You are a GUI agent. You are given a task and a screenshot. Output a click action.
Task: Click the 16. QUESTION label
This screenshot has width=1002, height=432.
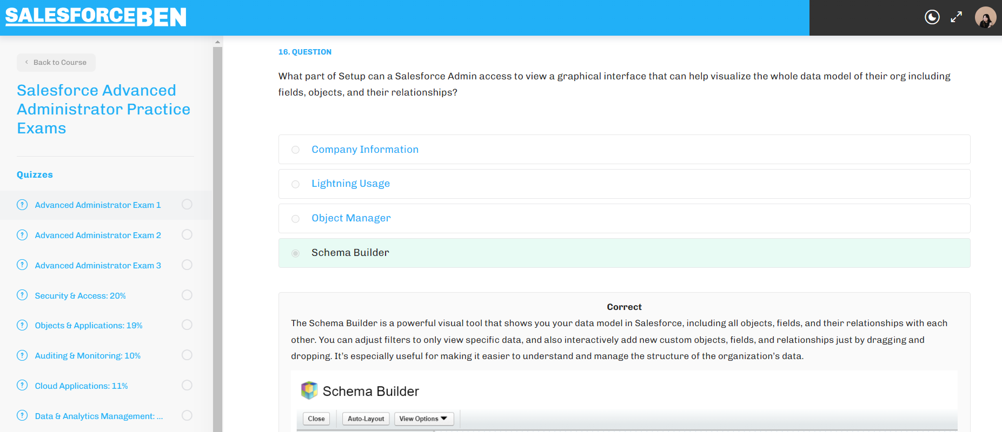[305, 52]
